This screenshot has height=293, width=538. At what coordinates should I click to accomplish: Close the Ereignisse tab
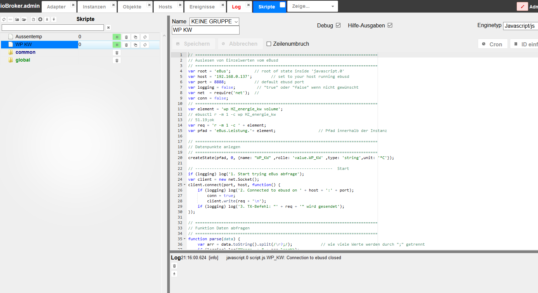coord(222,5)
